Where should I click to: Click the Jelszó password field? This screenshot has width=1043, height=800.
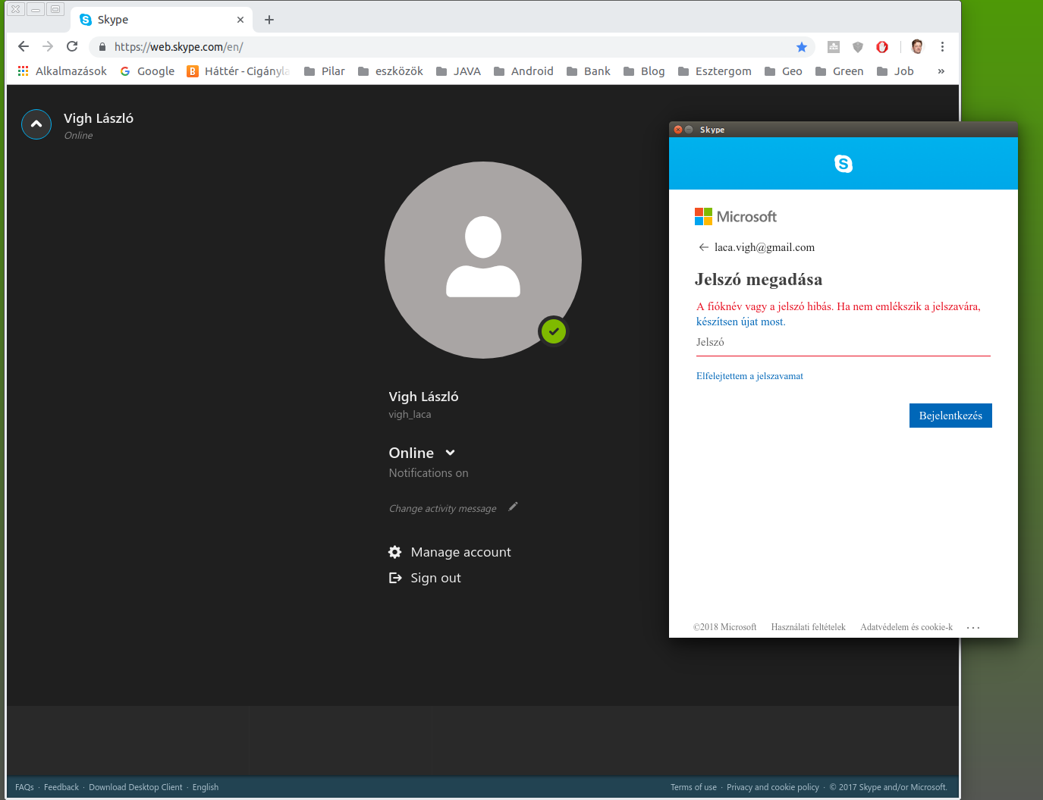click(x=844, y=343)
